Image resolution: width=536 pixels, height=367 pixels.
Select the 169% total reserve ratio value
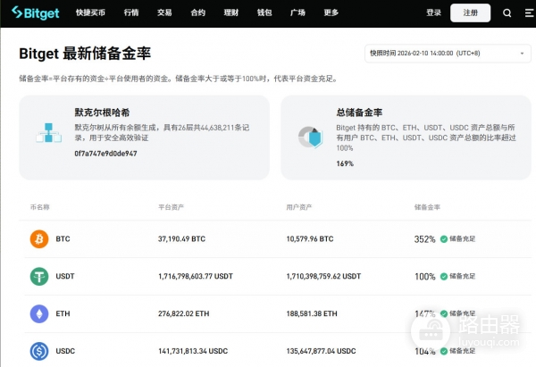pyautogui.click(x=345, y=163)
